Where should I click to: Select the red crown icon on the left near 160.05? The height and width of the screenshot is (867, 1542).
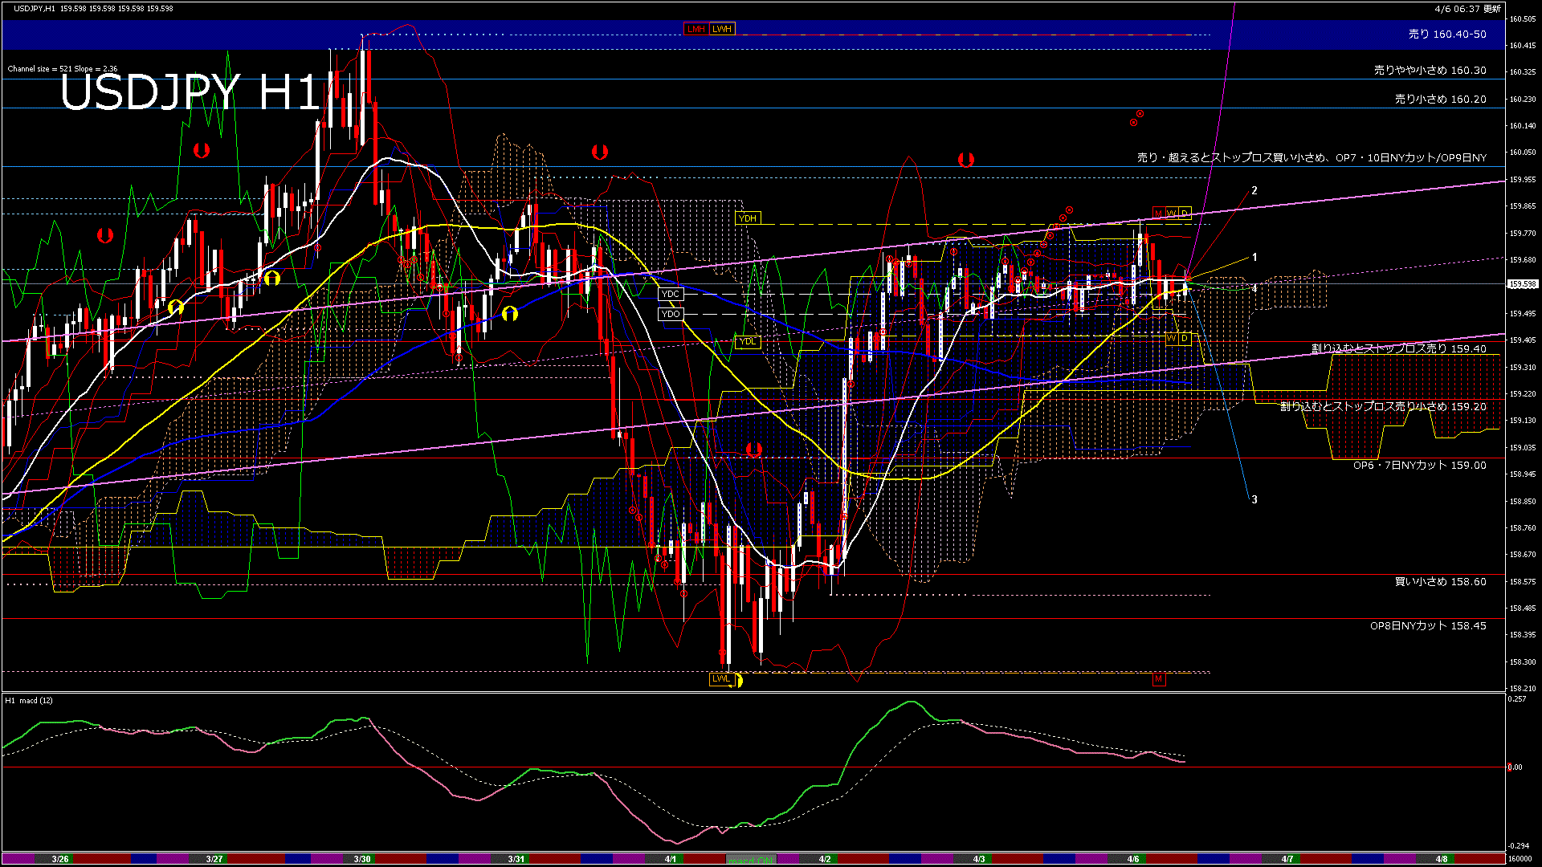[x=202, y=149]
